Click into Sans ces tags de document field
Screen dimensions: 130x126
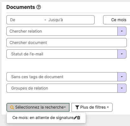(x=62, y=77)
